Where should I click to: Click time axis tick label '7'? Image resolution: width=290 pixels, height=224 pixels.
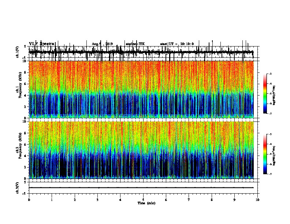[x=189, y=200]
